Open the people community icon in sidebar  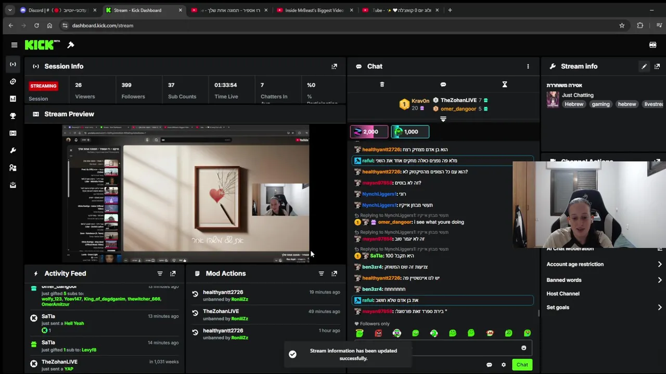pyautogui.click(x=13, y=167)
